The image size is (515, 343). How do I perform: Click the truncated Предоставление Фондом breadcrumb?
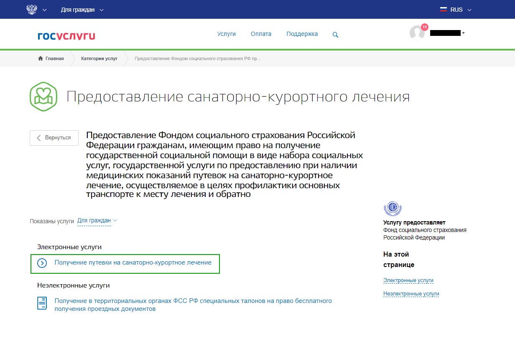tap(198, 58)
